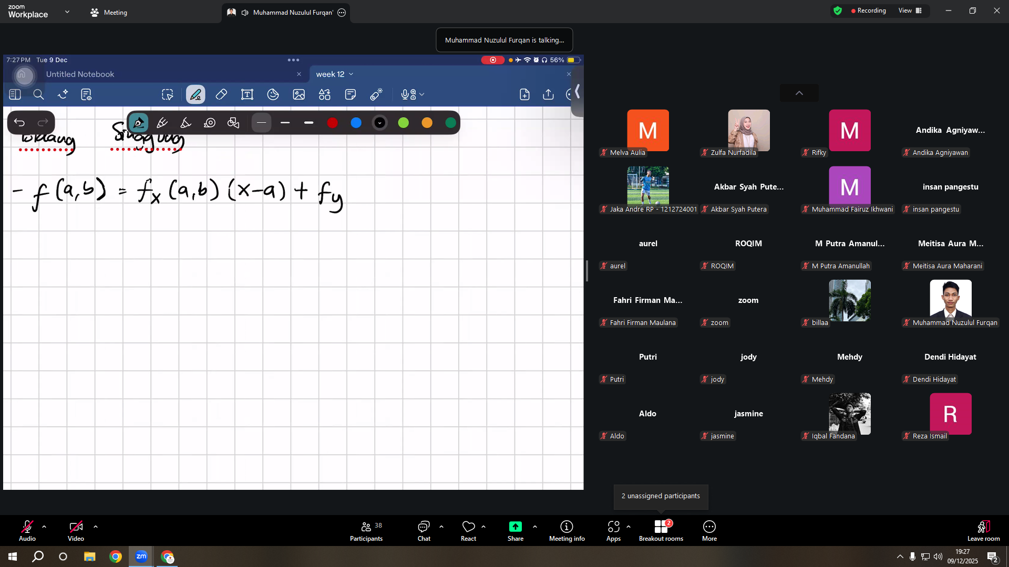
Task: Open the AI sparkle tool
Action: pos(63,94)
